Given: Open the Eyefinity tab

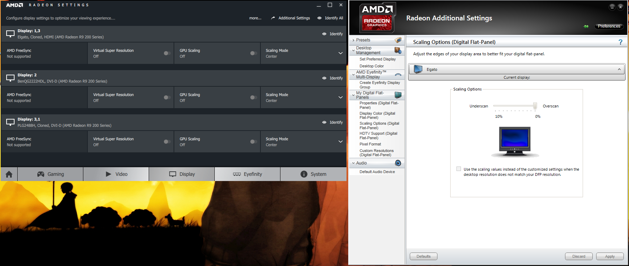Looking at the screenshot, I should pos(248,174).
